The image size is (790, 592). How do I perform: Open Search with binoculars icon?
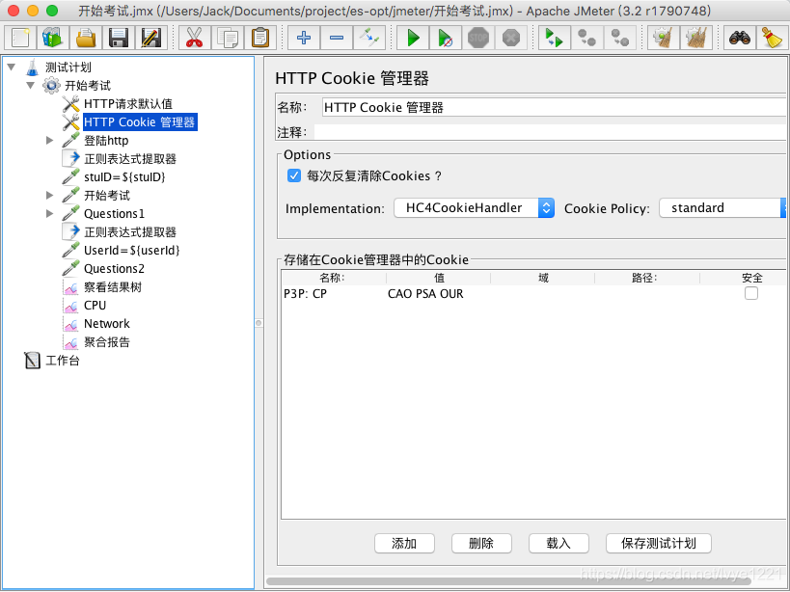(740, 38)
